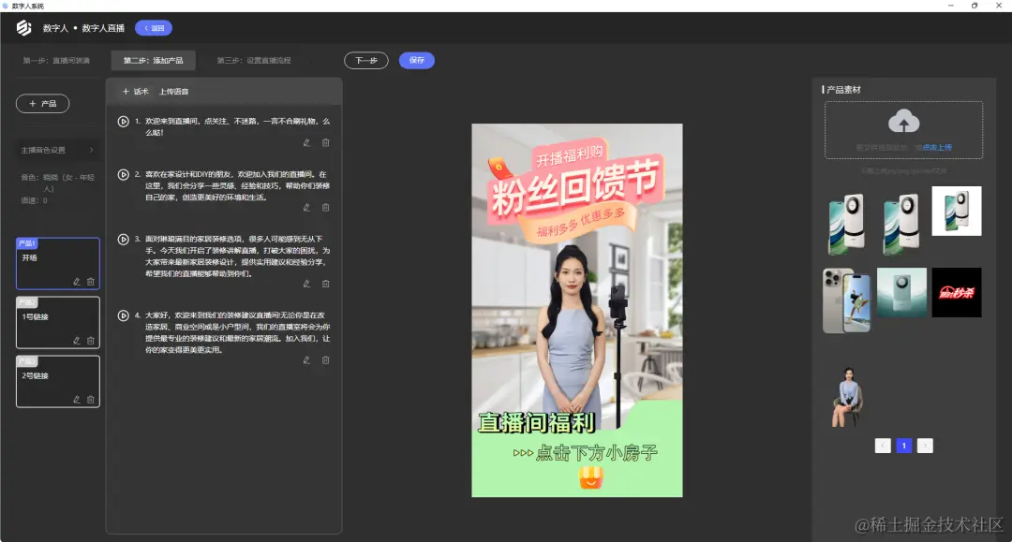Click the 返回 back button
1012x542 pixels.
click(152, 27)
